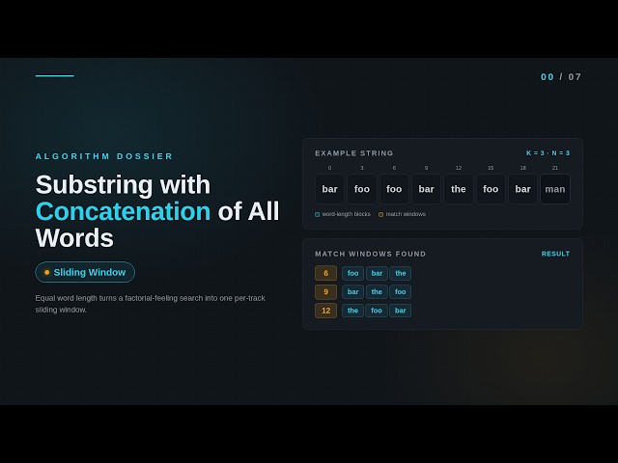Screen dimensions: 618x463
Task: Click the orange dot in Sliding Window pill
Action: click(x=47, y=272)
